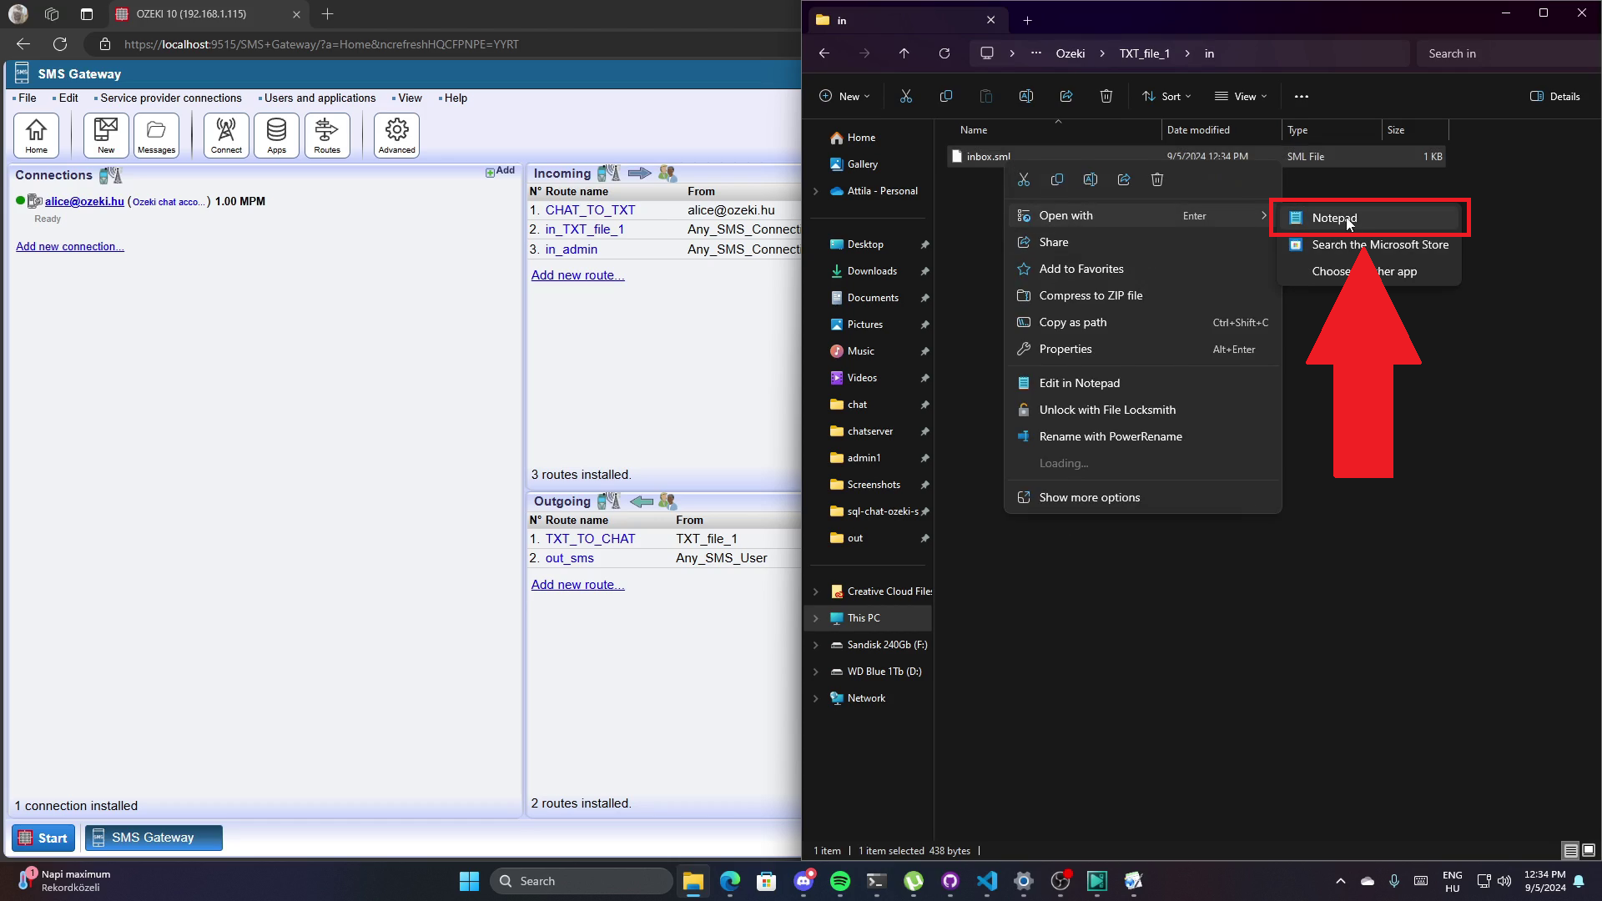This screenshot has height=901, width=1602.
Task: Click the SMS Gateway taskbar button
Action: point(154,838)
